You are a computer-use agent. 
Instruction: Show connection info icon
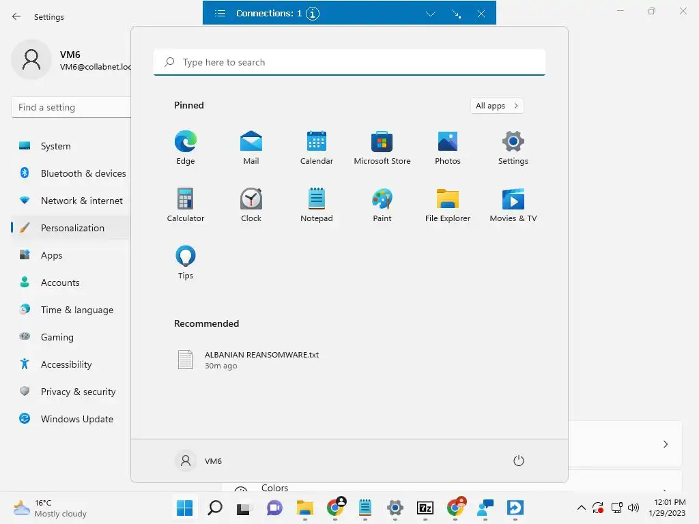point(313,14)
